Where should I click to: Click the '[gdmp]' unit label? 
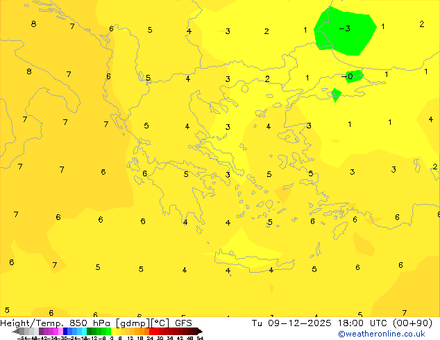[x=133, y=323]
